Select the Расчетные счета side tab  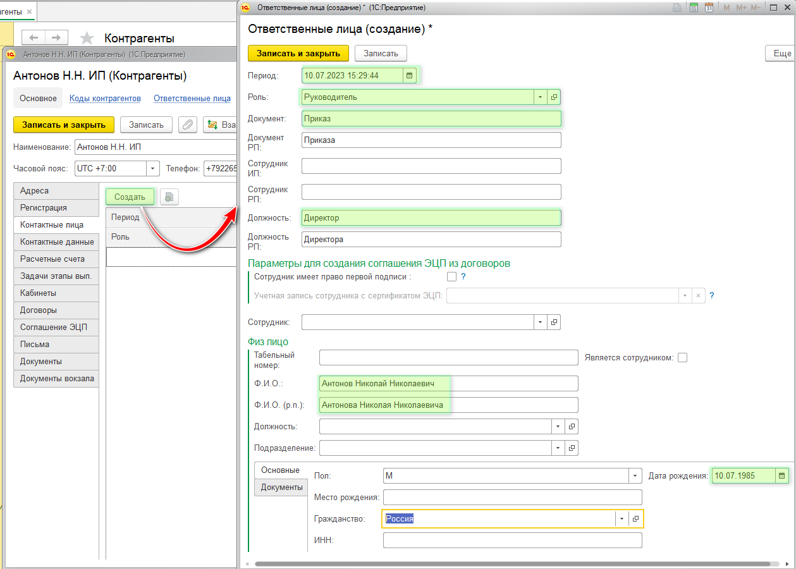[52, 259]
